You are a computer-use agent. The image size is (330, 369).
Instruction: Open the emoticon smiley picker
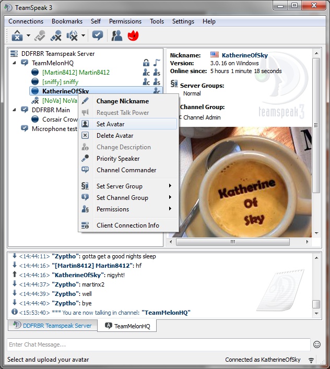[x=317, y=344]
